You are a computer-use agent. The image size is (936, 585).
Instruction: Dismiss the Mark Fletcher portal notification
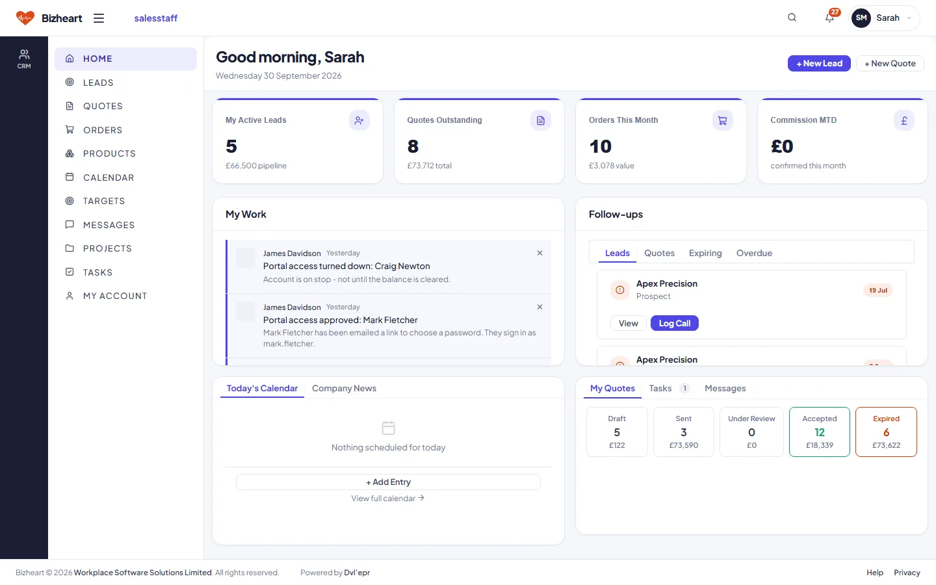539,307
